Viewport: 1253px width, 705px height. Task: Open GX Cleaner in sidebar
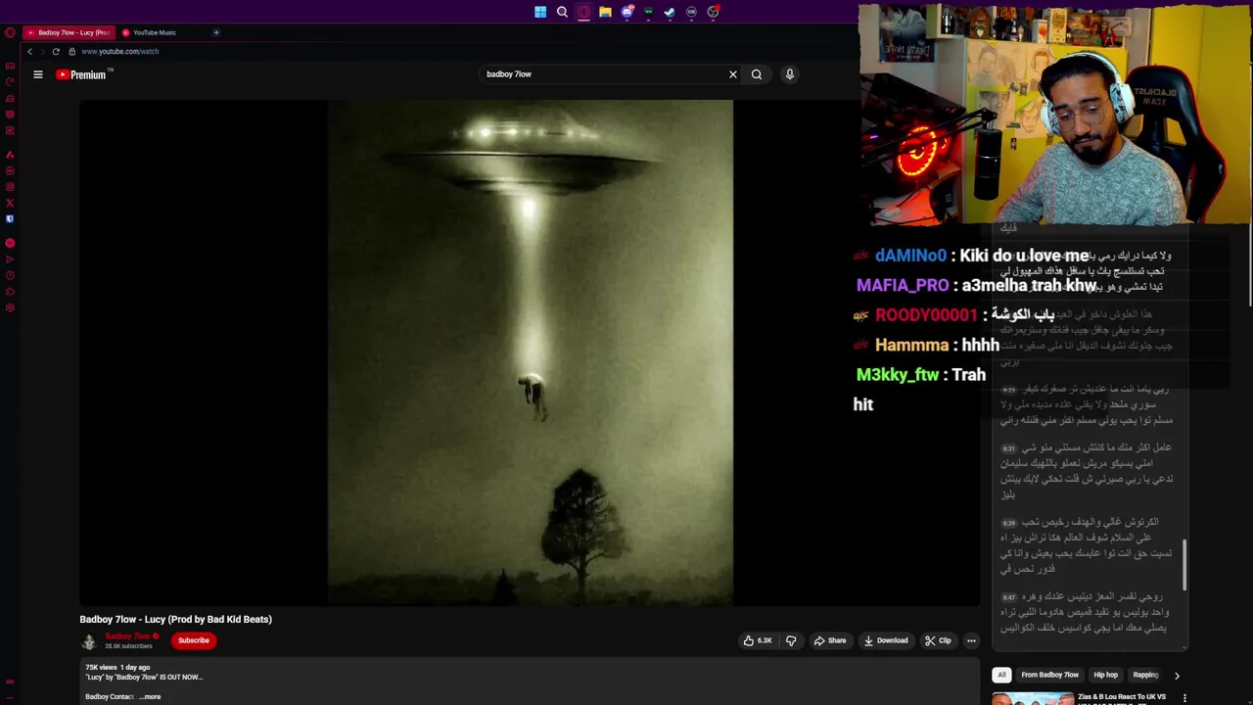(10, 99)
